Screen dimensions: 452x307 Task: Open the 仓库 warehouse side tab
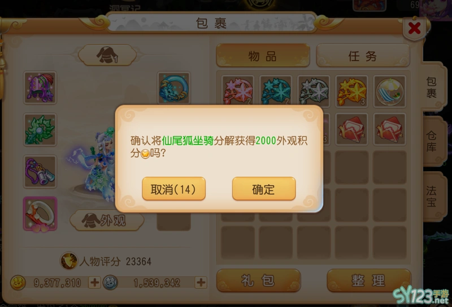(x=432, y=141)
